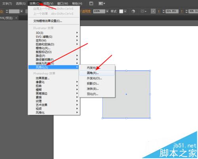Choose 圆角(R)... round corners effect
198x159 pixels.
tap(97, 73)
